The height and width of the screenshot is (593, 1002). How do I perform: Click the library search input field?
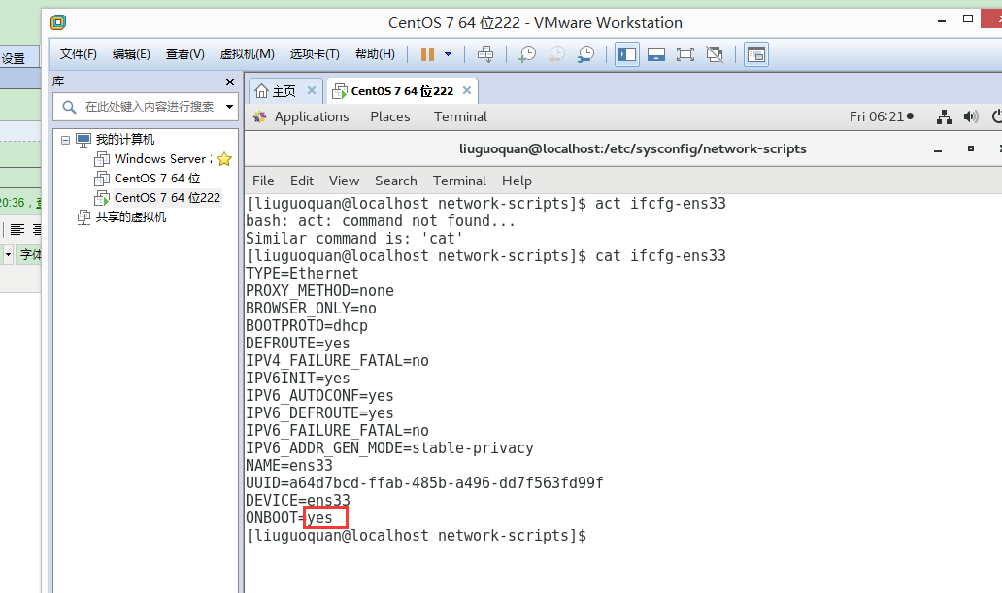click(x=145, y=107)
